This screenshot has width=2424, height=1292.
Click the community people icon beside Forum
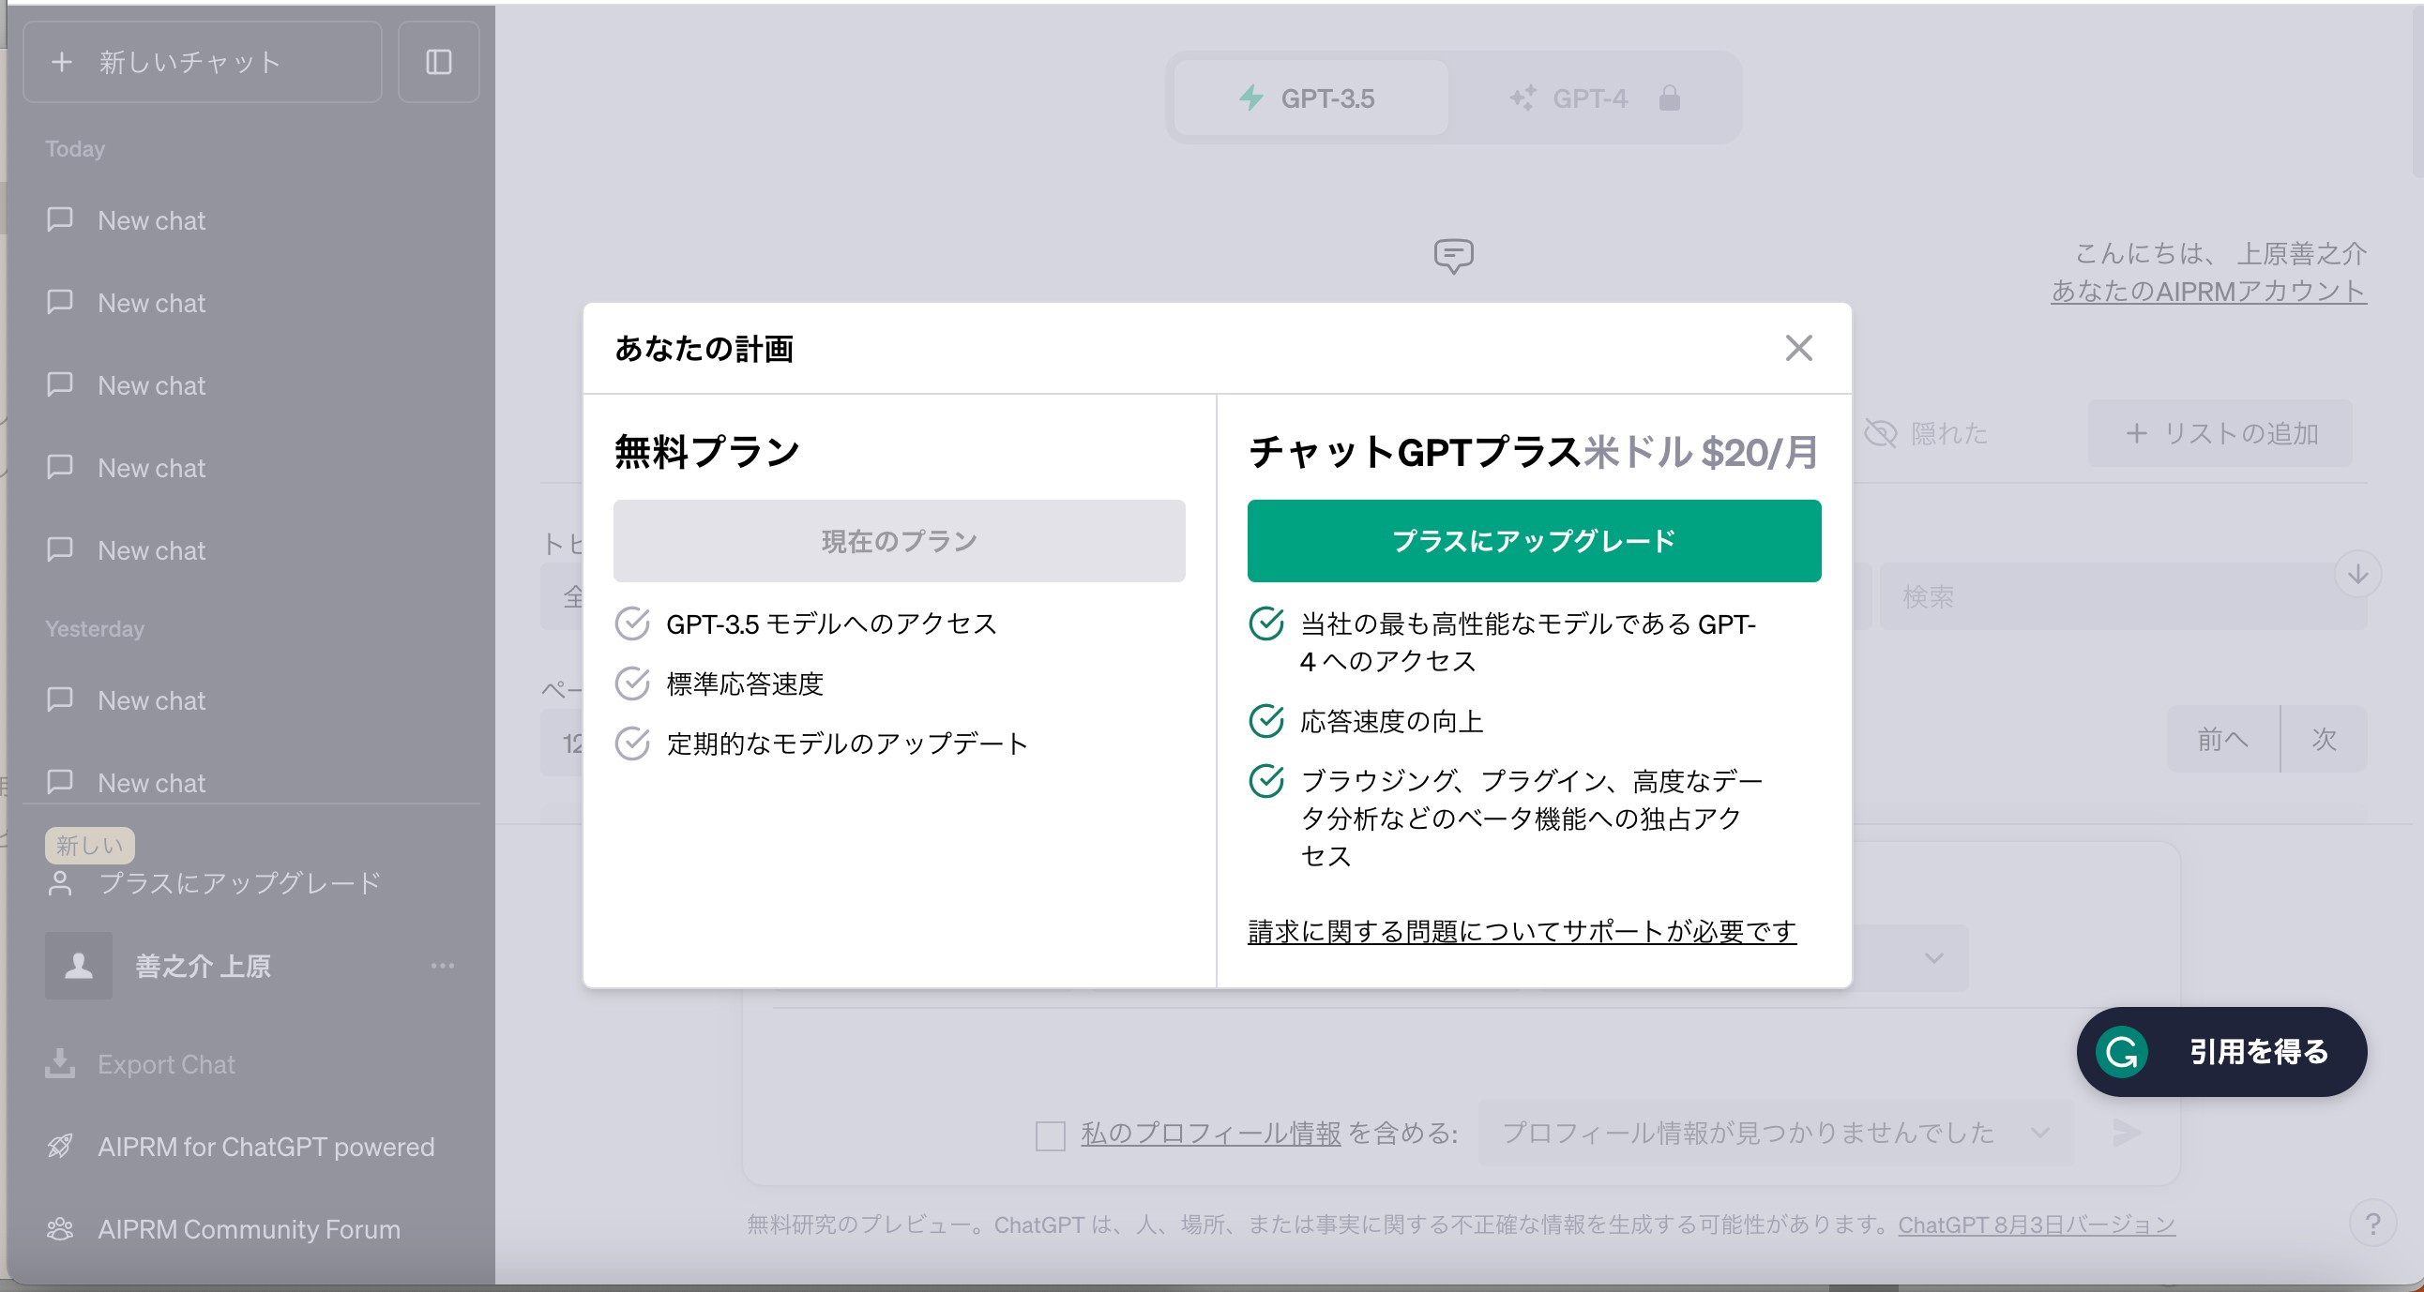coord(60,1229)
